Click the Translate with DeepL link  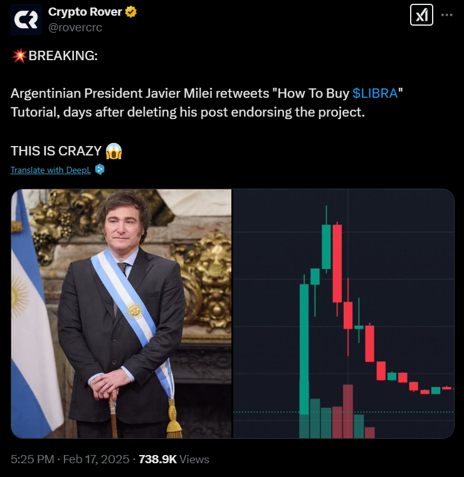pos(51,170)
